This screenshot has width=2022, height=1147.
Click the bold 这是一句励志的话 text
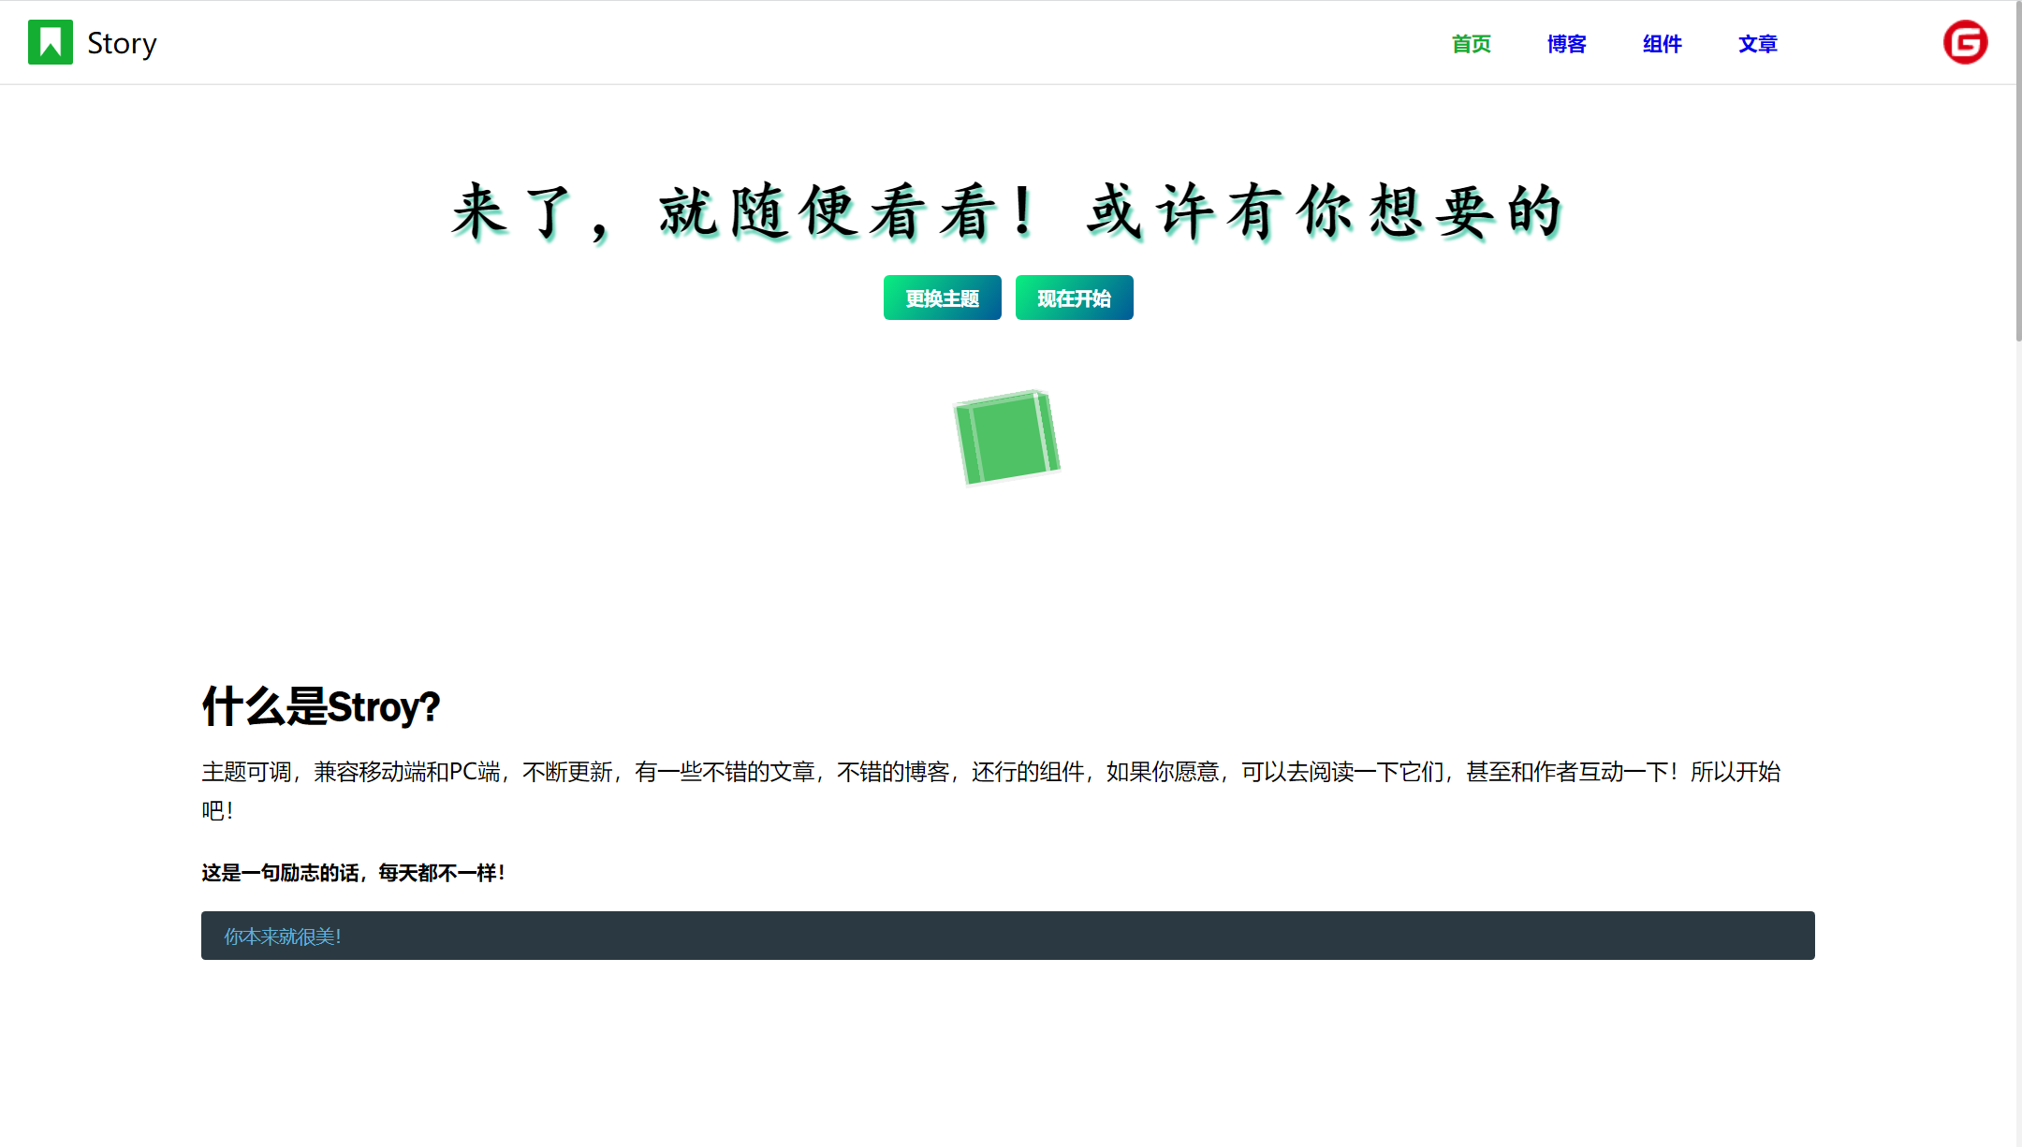coord(353,872)
